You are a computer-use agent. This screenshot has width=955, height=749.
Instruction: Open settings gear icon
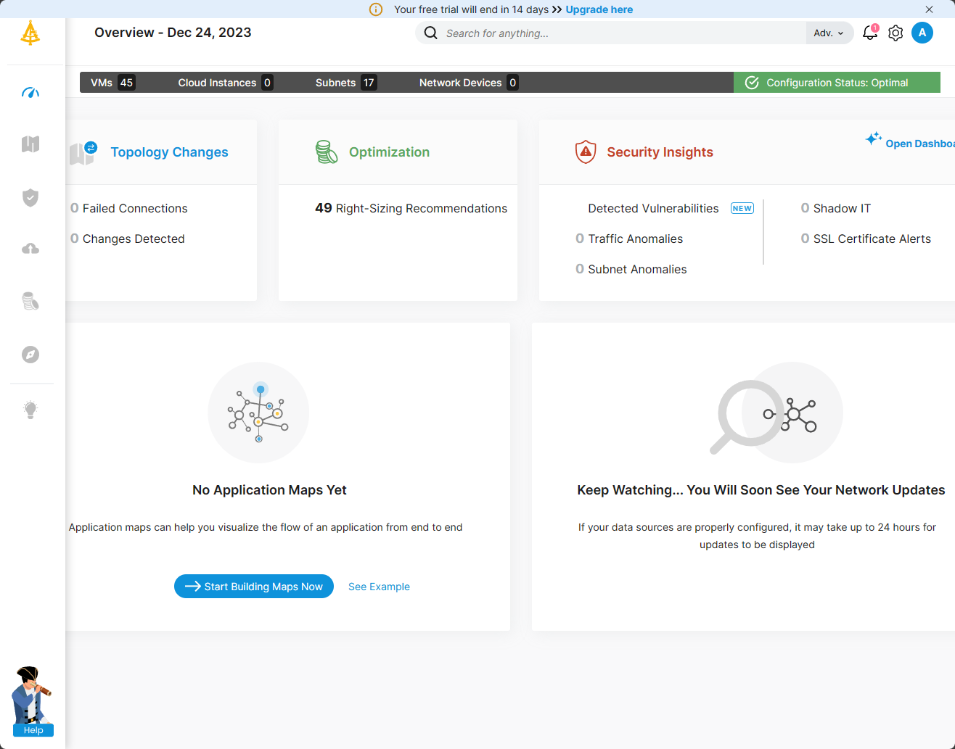(x=895, y=33)
